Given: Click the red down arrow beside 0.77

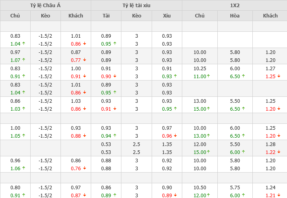Looking at the screenshot, I should (84, 60).
